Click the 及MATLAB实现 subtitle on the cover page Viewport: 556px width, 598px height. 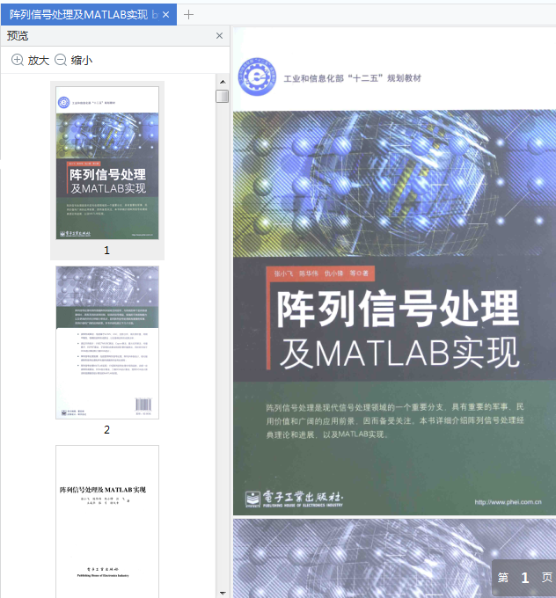(399, 353)
